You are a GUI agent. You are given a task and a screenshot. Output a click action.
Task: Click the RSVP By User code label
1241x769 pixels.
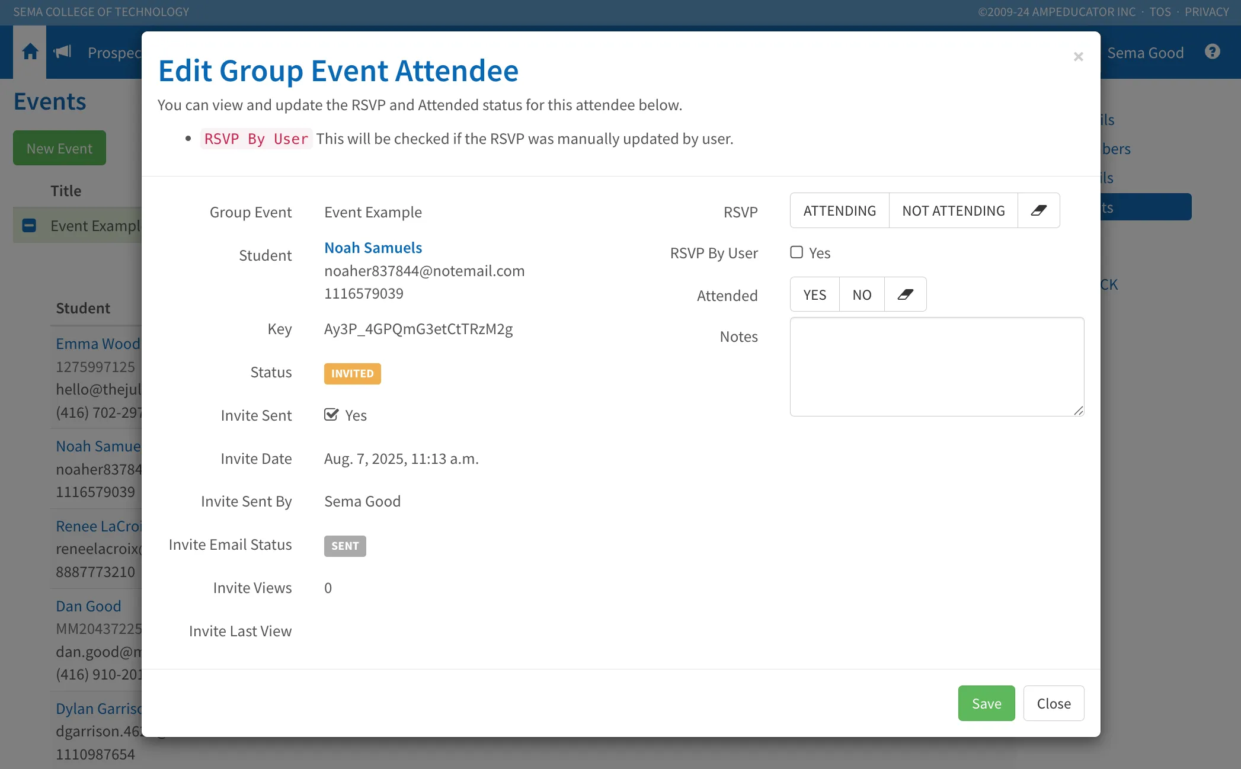click(256, 139)
